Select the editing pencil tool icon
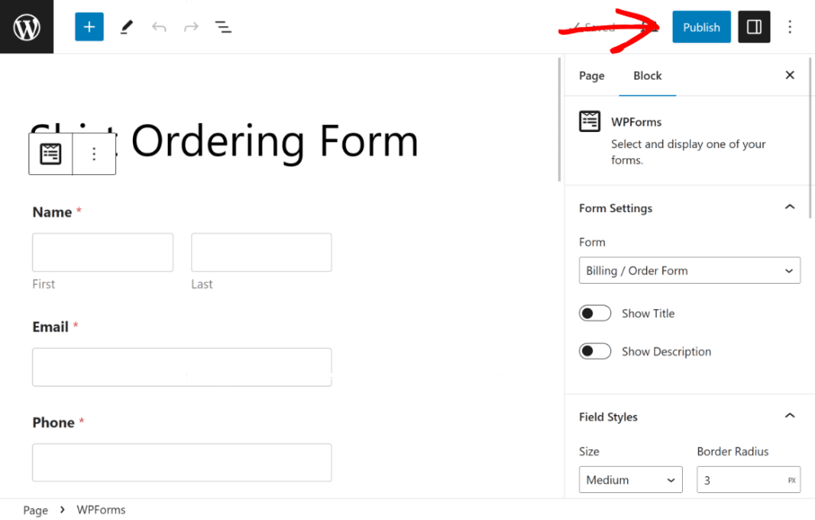This screenshot has width=815, height=520. (126, 26)
